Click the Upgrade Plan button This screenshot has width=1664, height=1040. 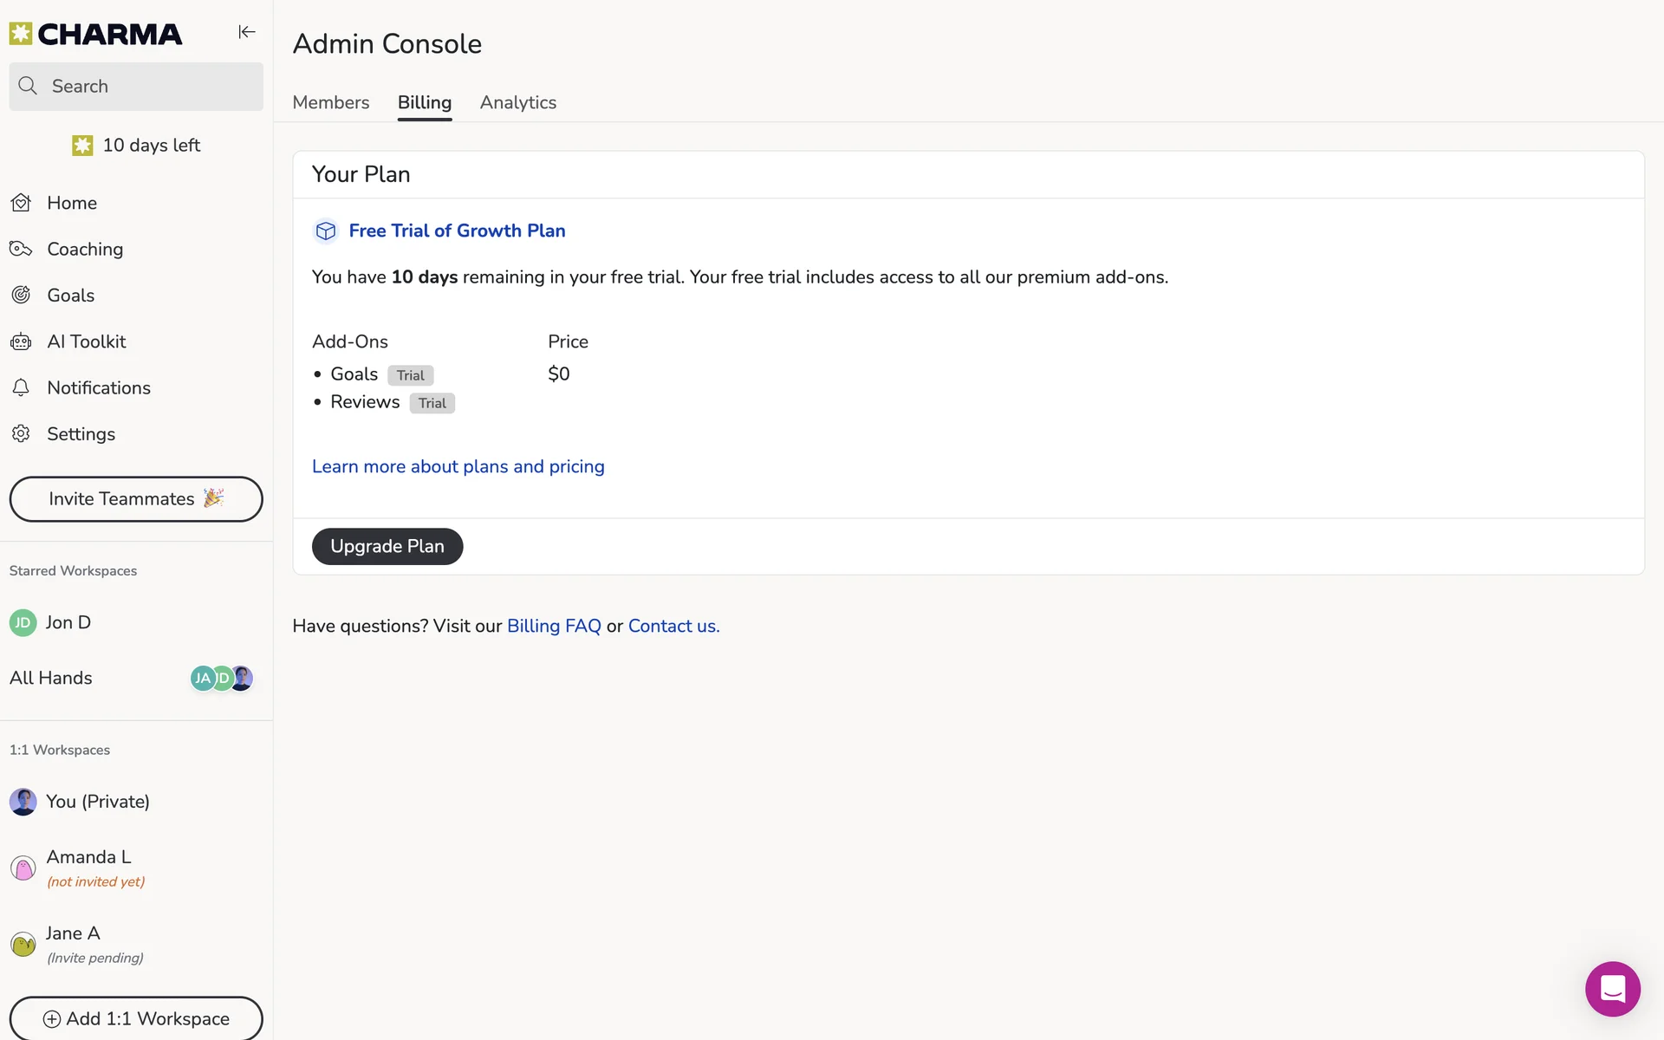click(387, 547)
